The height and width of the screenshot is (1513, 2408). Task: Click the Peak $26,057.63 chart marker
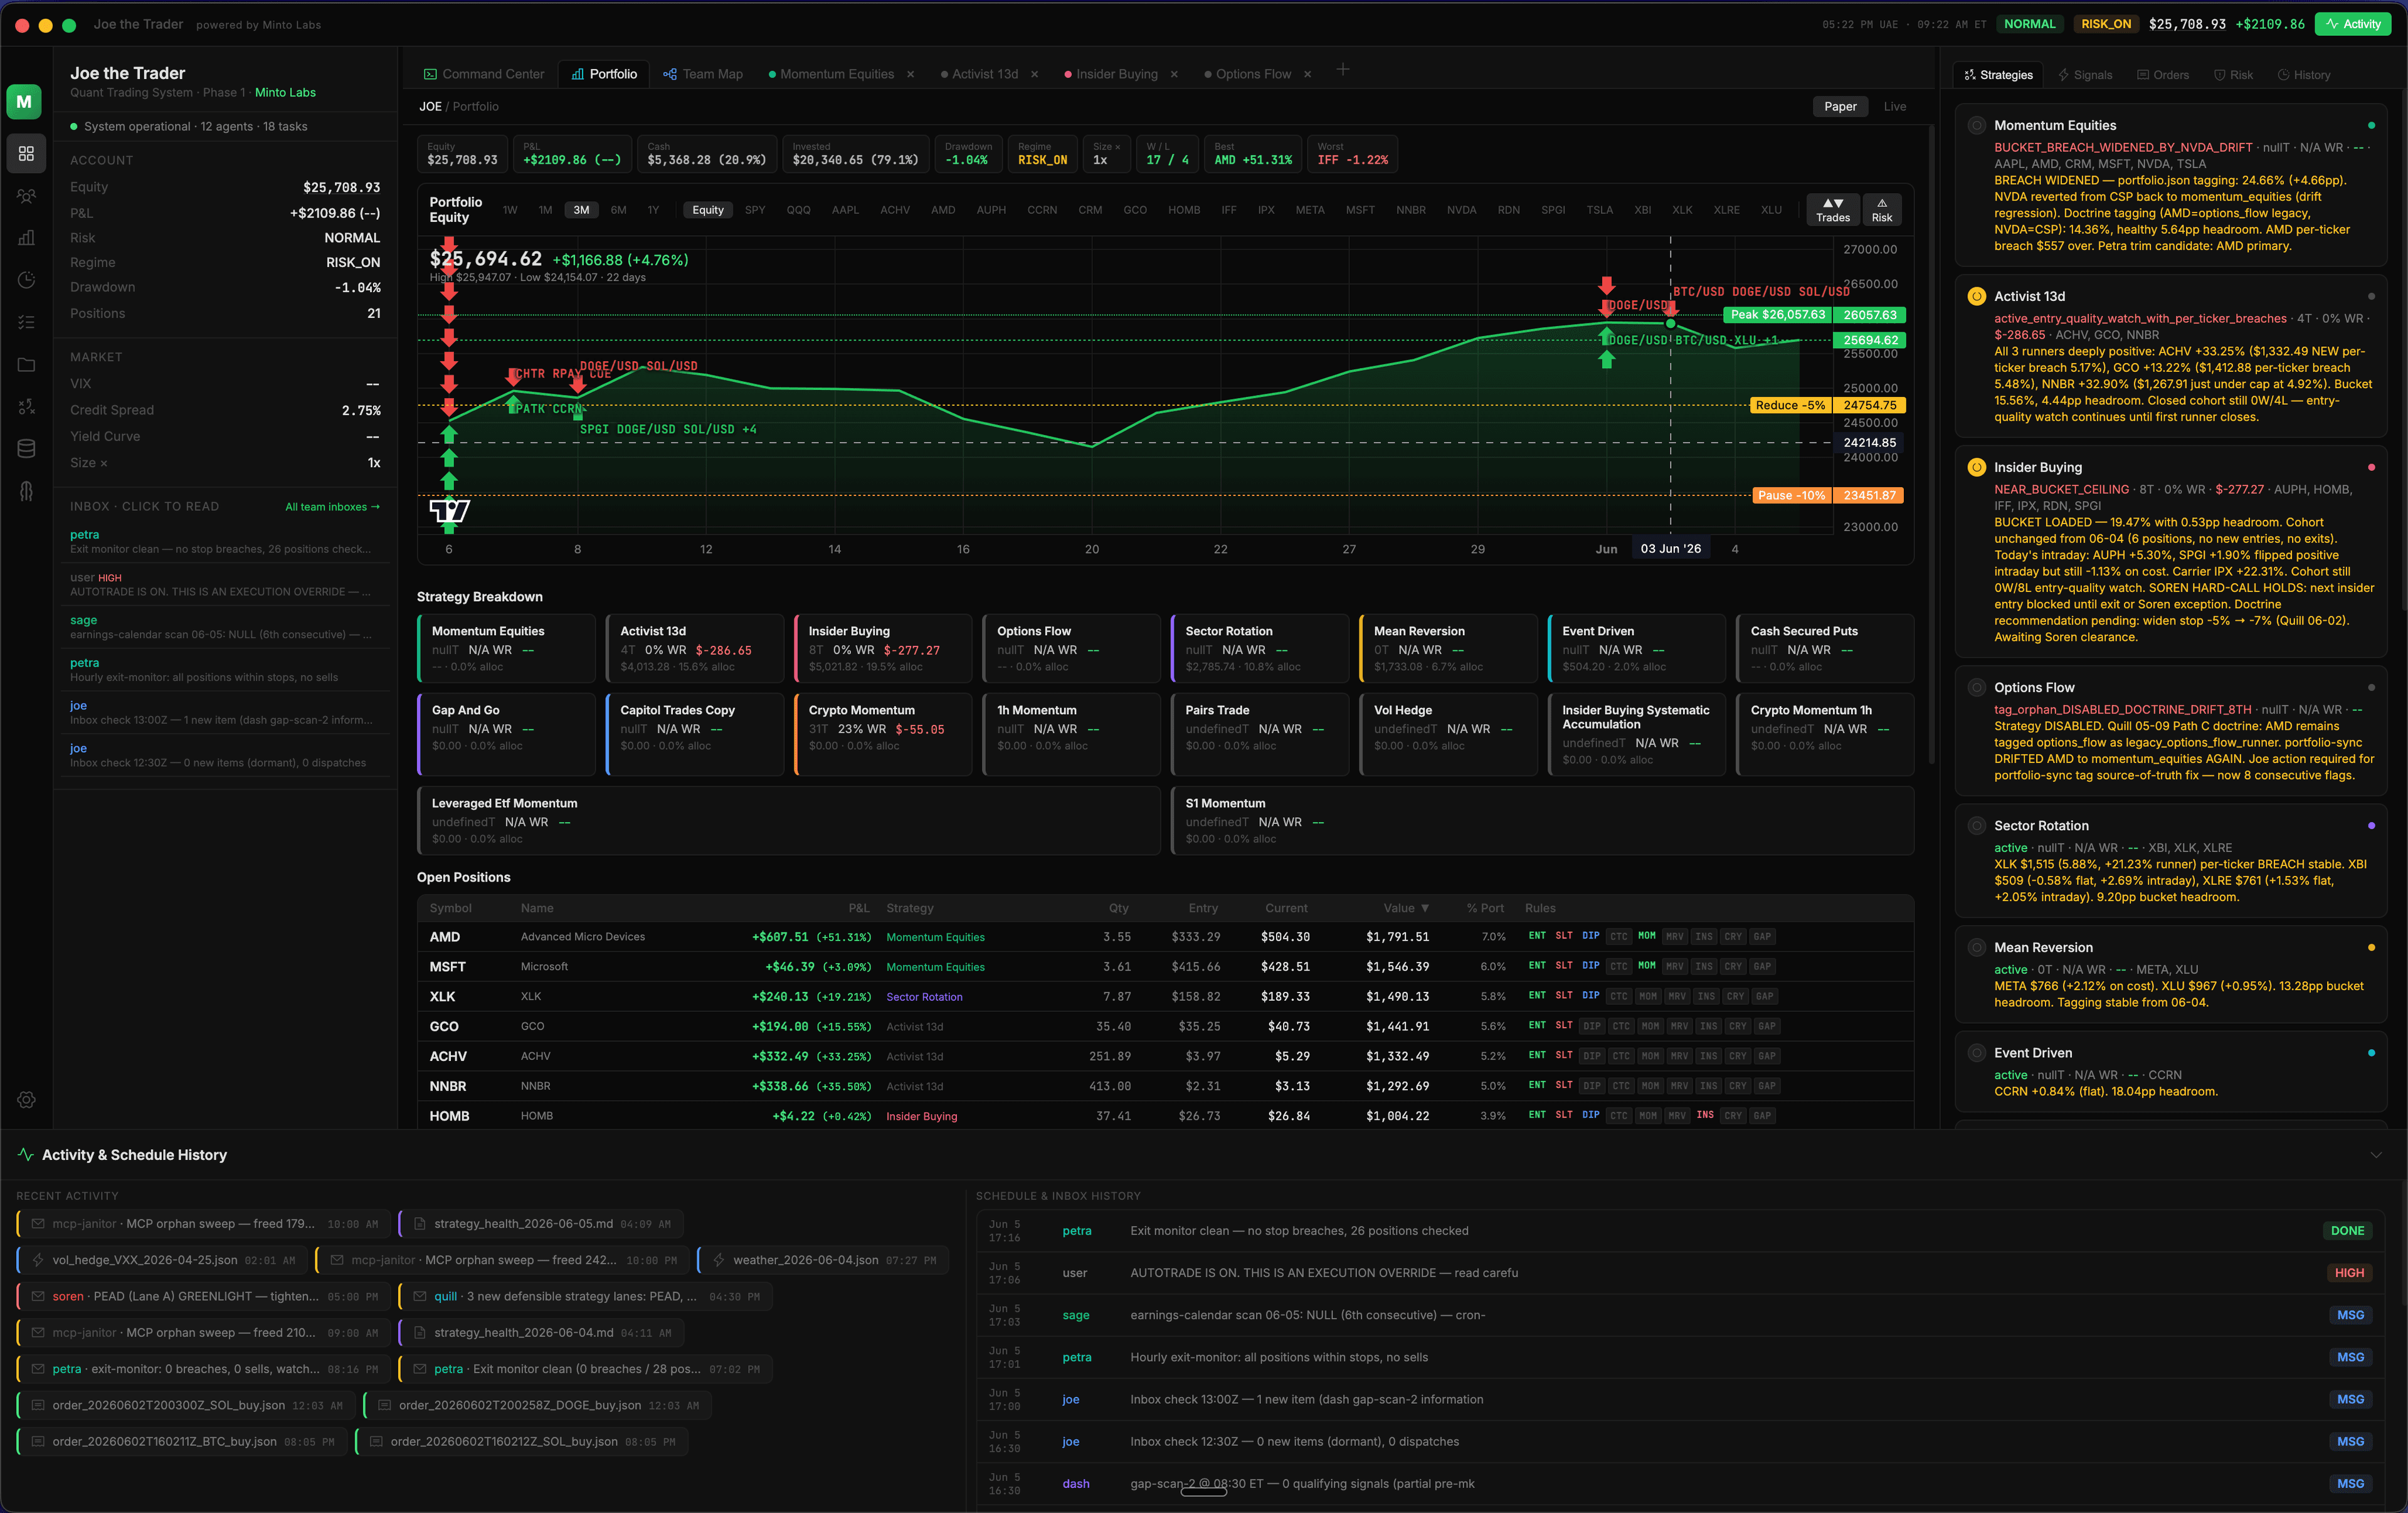tap(1777, 314)
